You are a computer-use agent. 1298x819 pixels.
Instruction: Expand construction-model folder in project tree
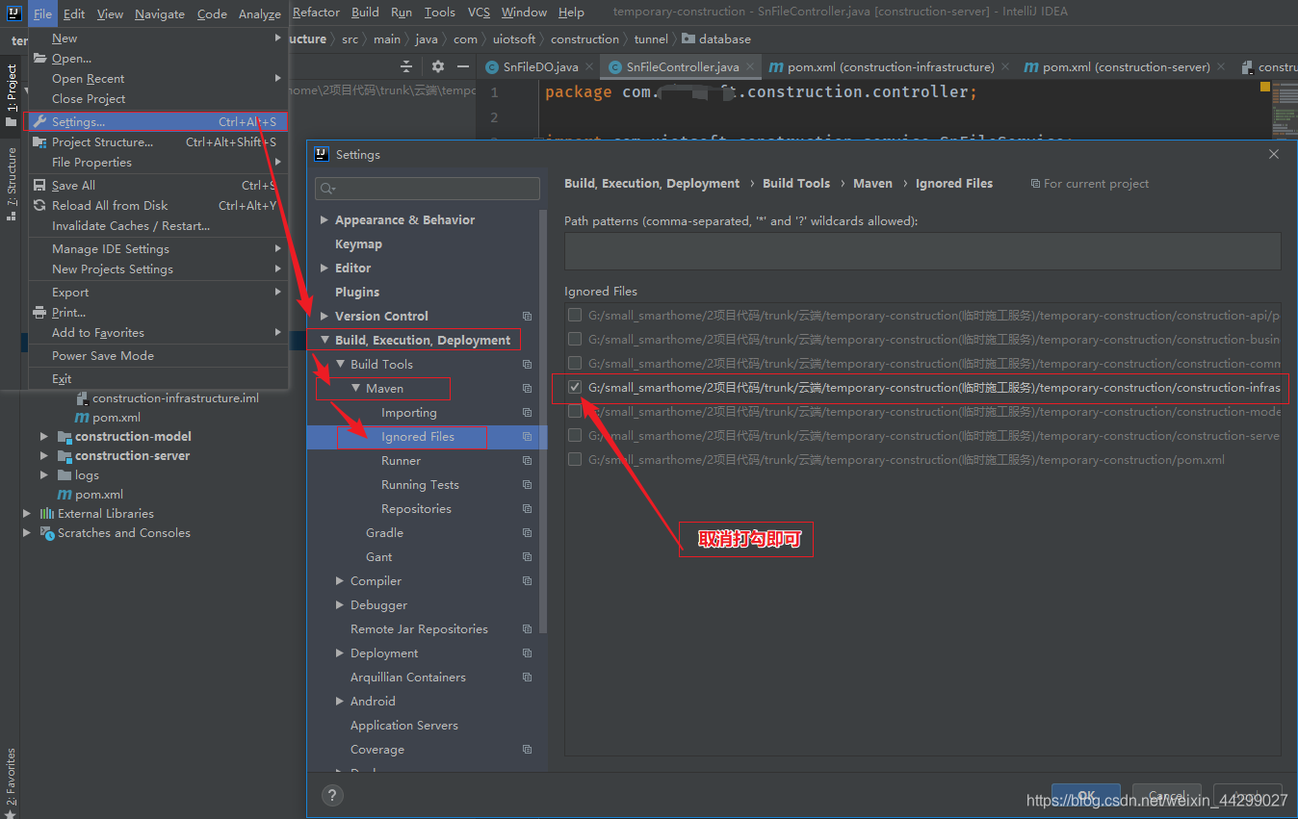(x=43, y=436)
